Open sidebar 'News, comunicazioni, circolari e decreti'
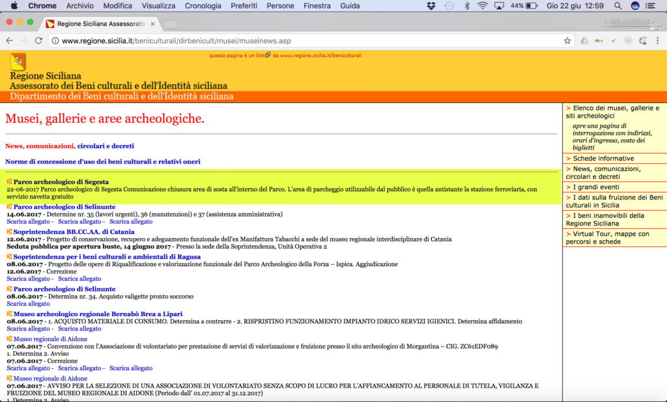The width and height of the screenshot is (667, 402). (603, 172)
